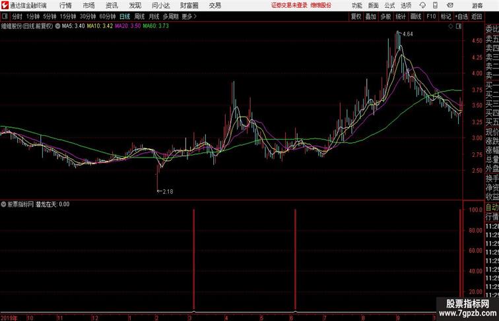Click the 委比 label in the side panel

pyautogui.click(x=492, y=30)
